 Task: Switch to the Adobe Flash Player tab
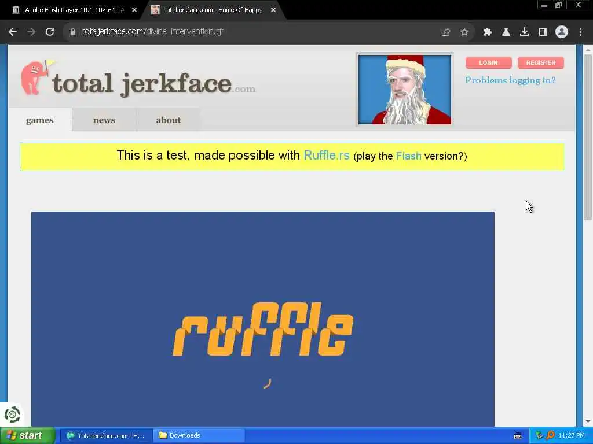[x=74, y=10]
